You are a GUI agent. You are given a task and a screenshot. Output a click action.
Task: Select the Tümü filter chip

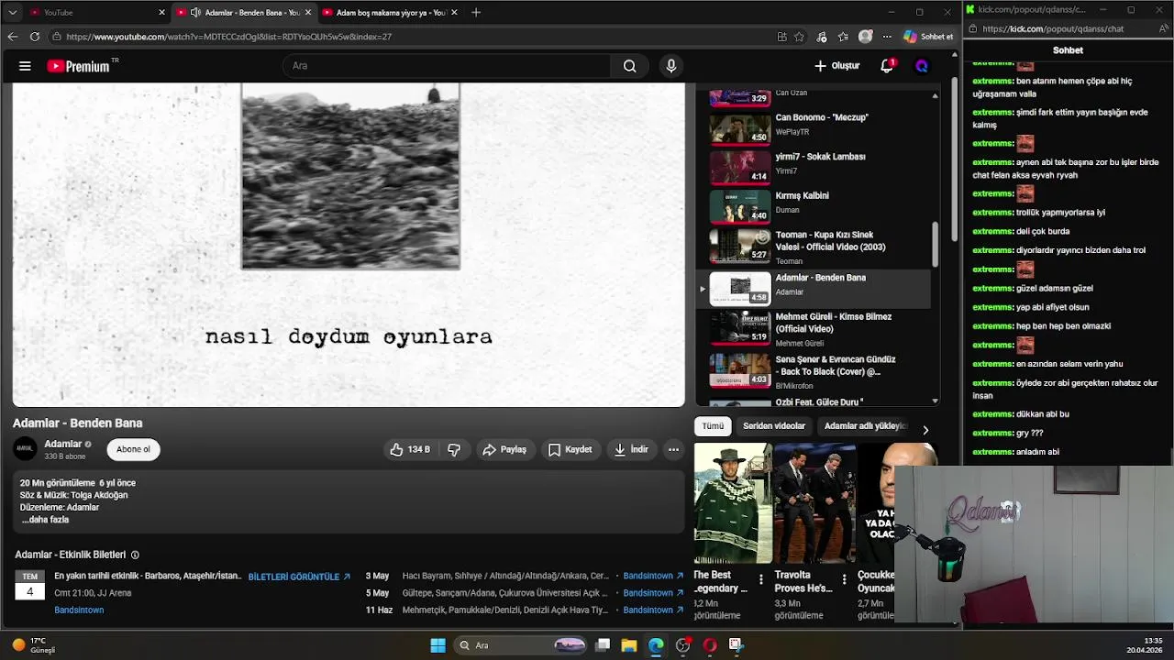[x=713, y=426]
